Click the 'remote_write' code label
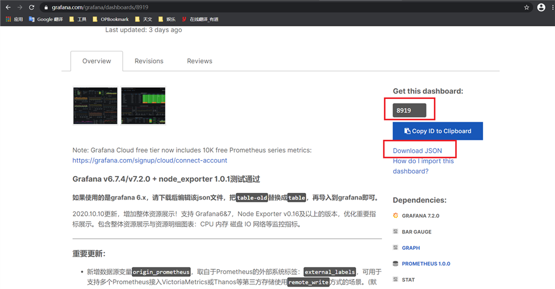This screenshot has height=289, width=555. (308, 282)
